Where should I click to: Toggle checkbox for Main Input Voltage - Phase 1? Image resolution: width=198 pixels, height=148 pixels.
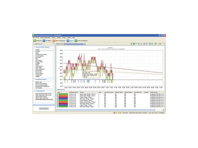(58, 107)
